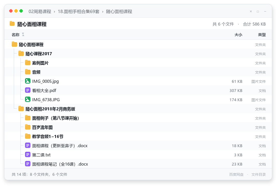
Task: Click the × icon at title bar right
Action: [x=251, y=11]
